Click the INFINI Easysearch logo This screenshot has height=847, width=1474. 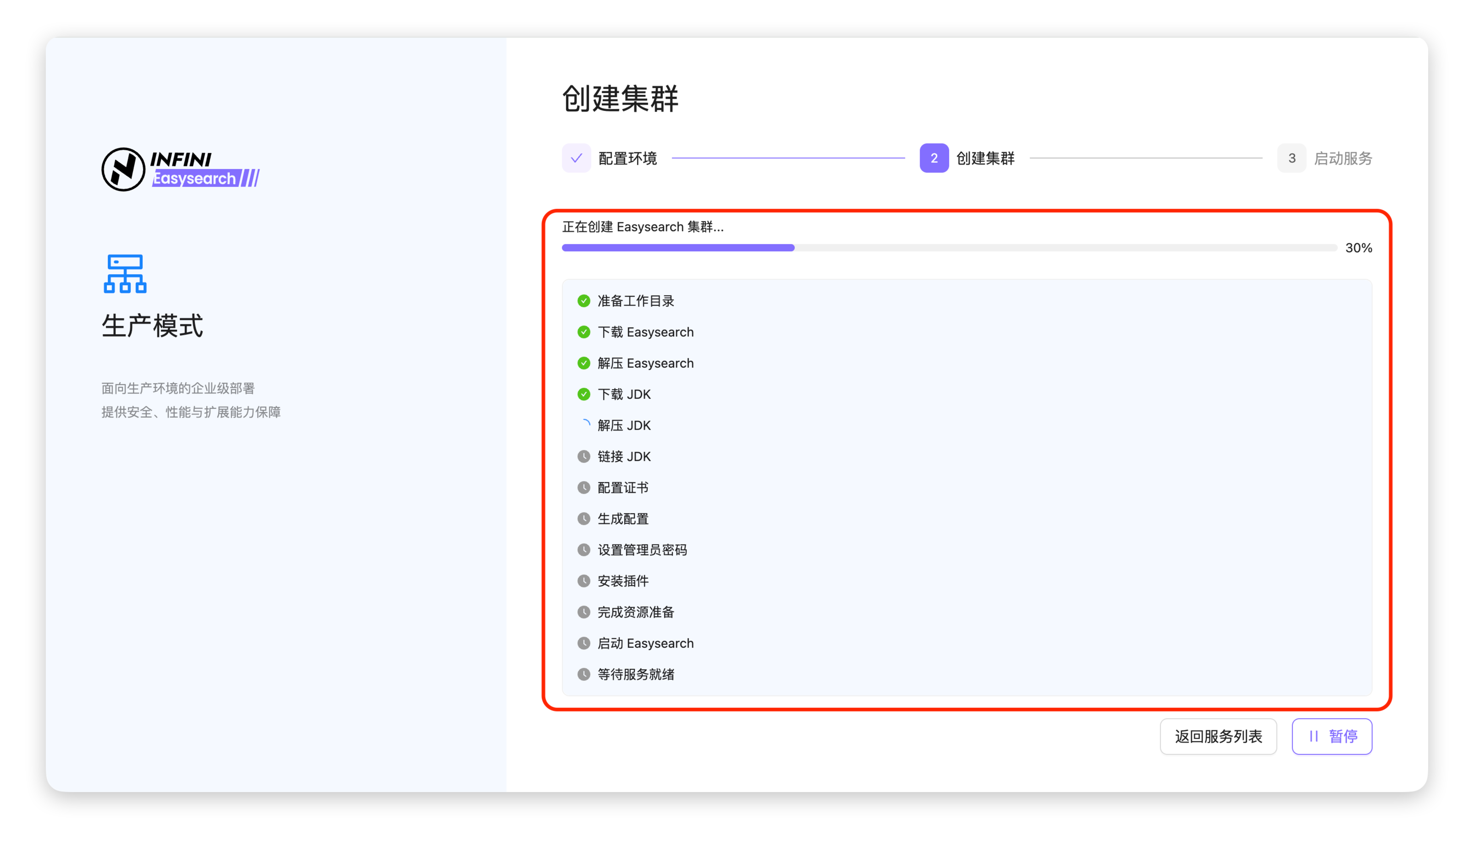coord(180,169)
